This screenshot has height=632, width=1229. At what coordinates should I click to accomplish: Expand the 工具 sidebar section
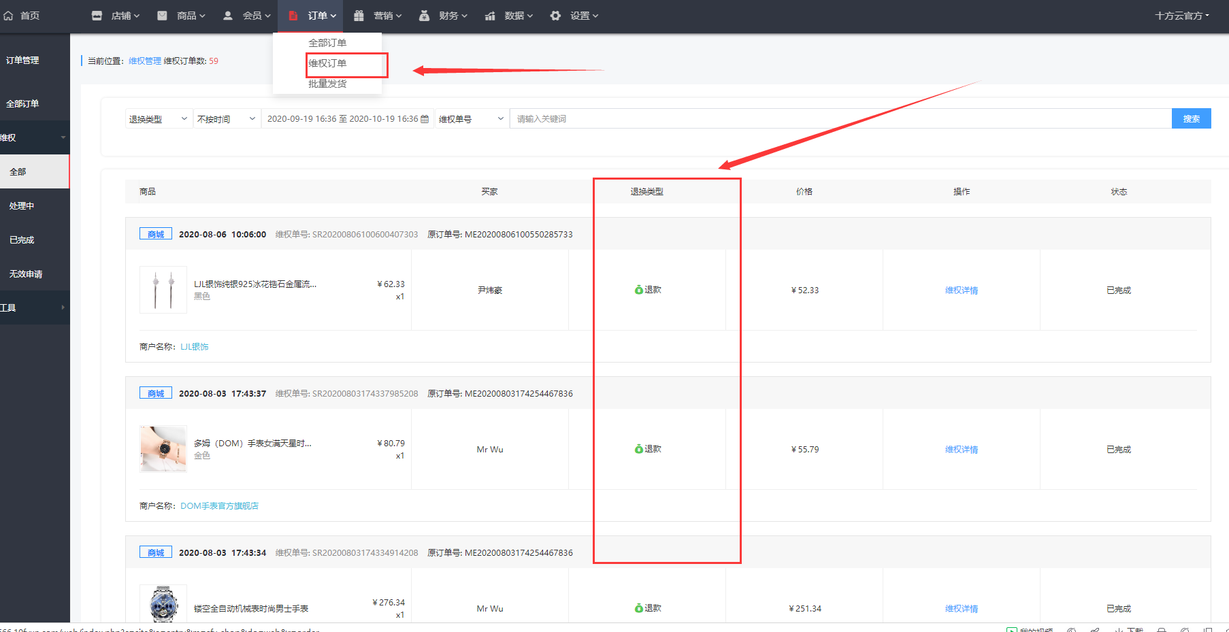pos(35,307)
